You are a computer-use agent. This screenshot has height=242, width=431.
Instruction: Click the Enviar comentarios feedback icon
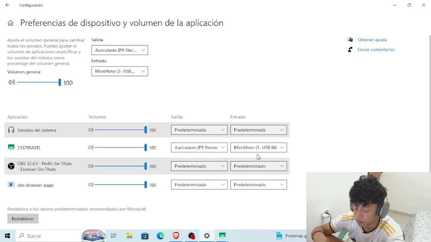[350, 49]
